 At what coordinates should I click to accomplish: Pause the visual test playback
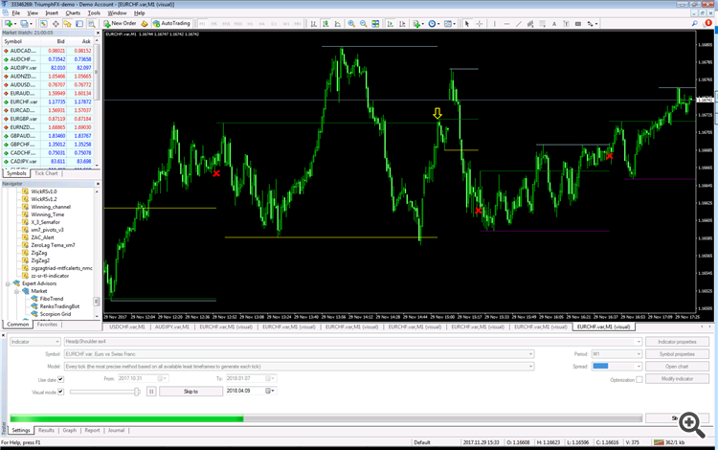pyautogui.click(x=151, y=392)
